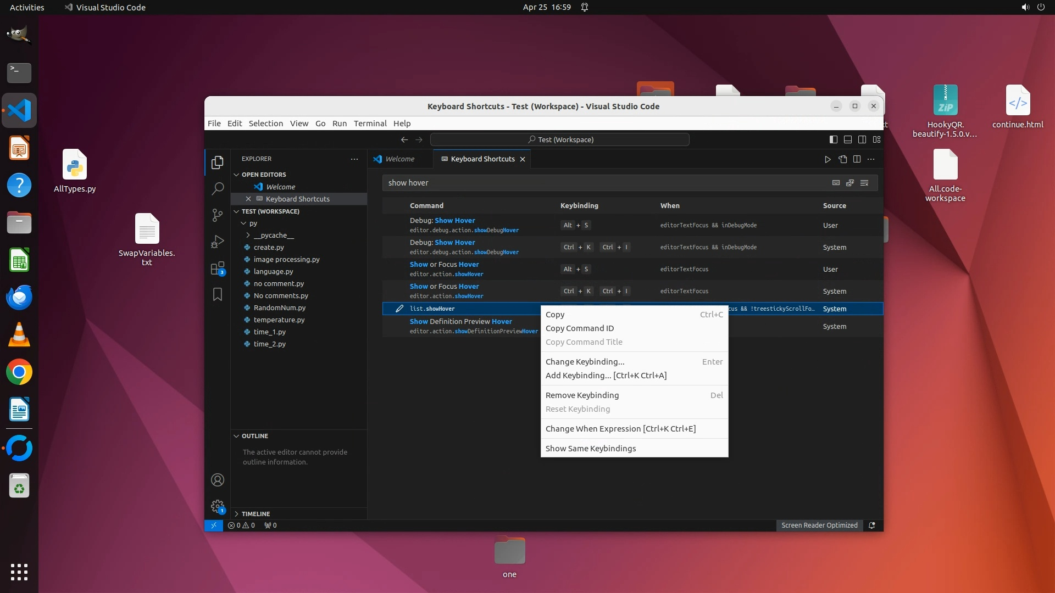The width and height of the screenshot is (1055, 593).
Task: Toggle Primary Side Bar visibility
Action: (x=834, y=139)
